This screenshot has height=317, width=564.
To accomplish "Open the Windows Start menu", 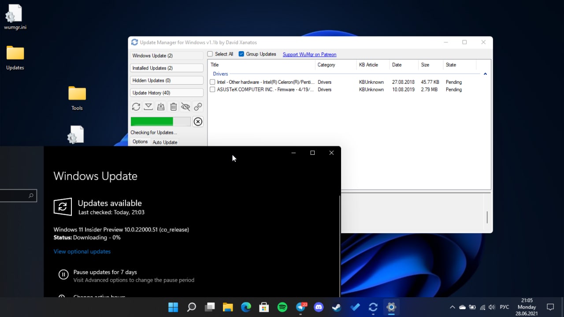I will coord(173,307).
